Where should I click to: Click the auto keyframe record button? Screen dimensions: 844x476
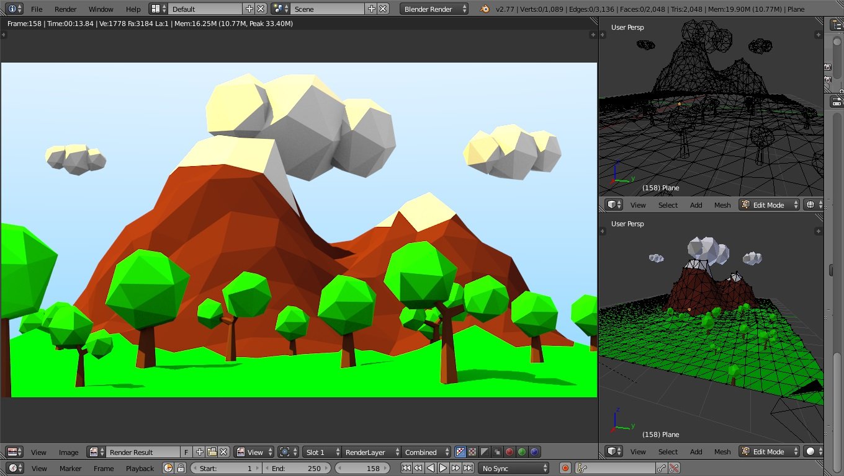pos(565,468)
